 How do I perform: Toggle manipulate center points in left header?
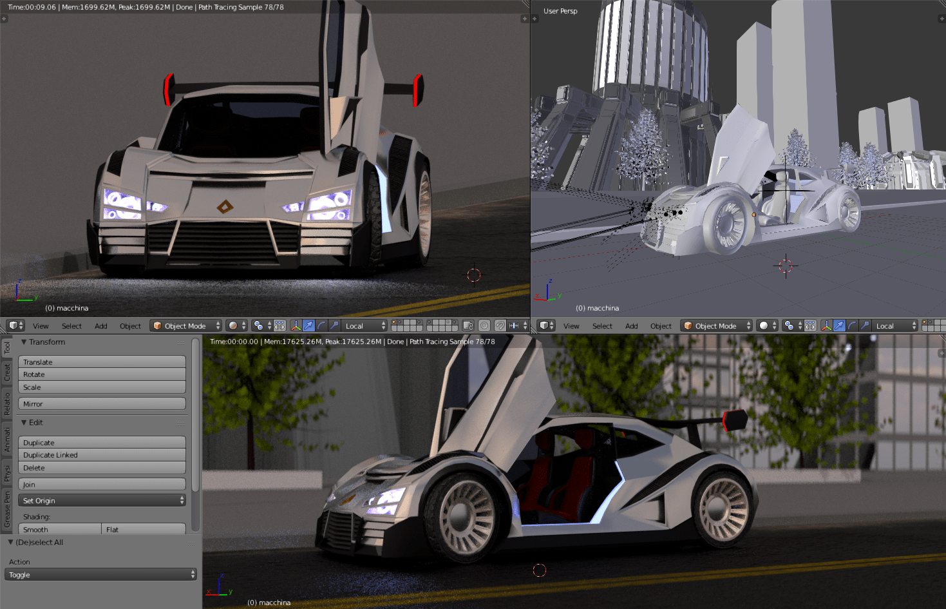279,325
